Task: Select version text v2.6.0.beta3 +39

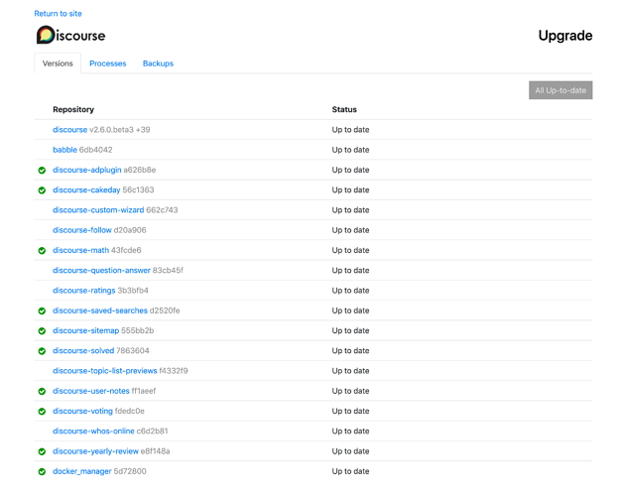Action: coord(120,130)
